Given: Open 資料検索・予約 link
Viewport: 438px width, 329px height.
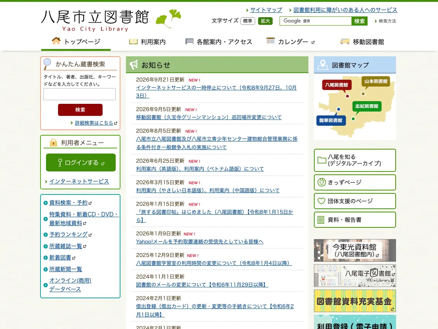Looking at the screenshot, I should 68,203.
